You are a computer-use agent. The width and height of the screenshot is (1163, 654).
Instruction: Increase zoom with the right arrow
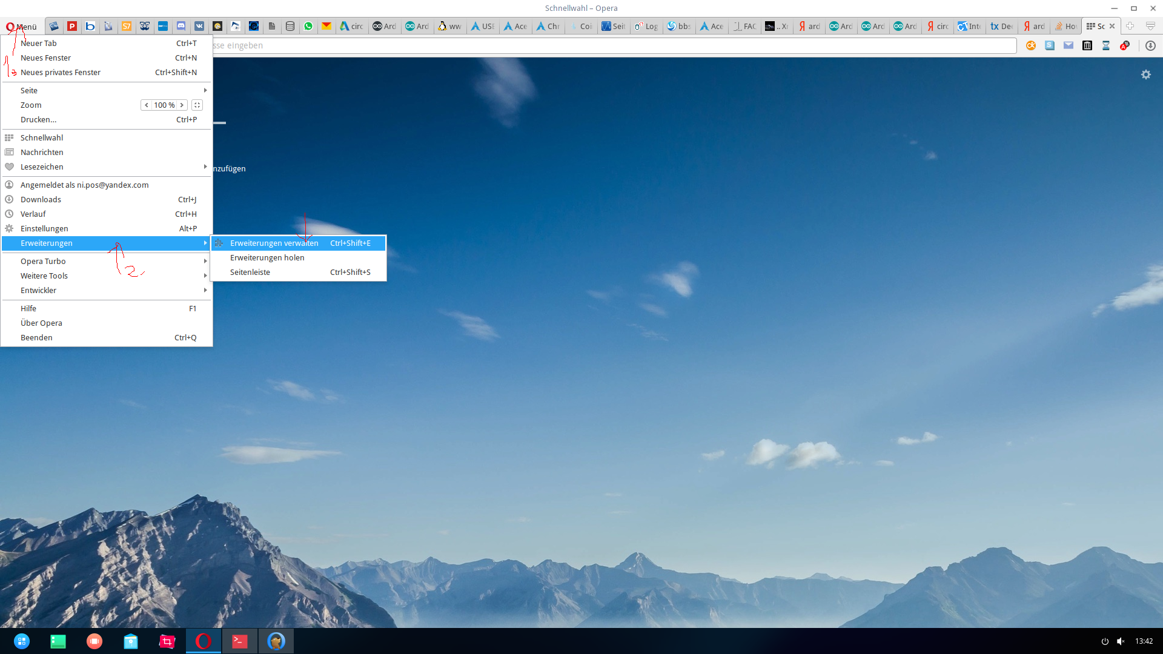[181, 105]
